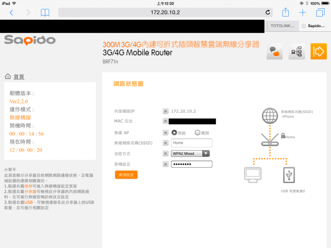The image size is (331, 248).
Task: Reload the page with refresh icon
Action: click(268, 12)
